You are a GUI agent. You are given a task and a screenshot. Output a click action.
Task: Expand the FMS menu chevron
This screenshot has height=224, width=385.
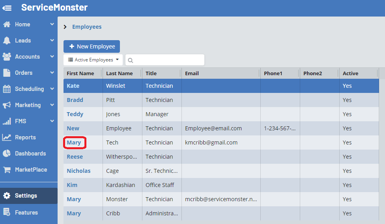coord(52,121)
